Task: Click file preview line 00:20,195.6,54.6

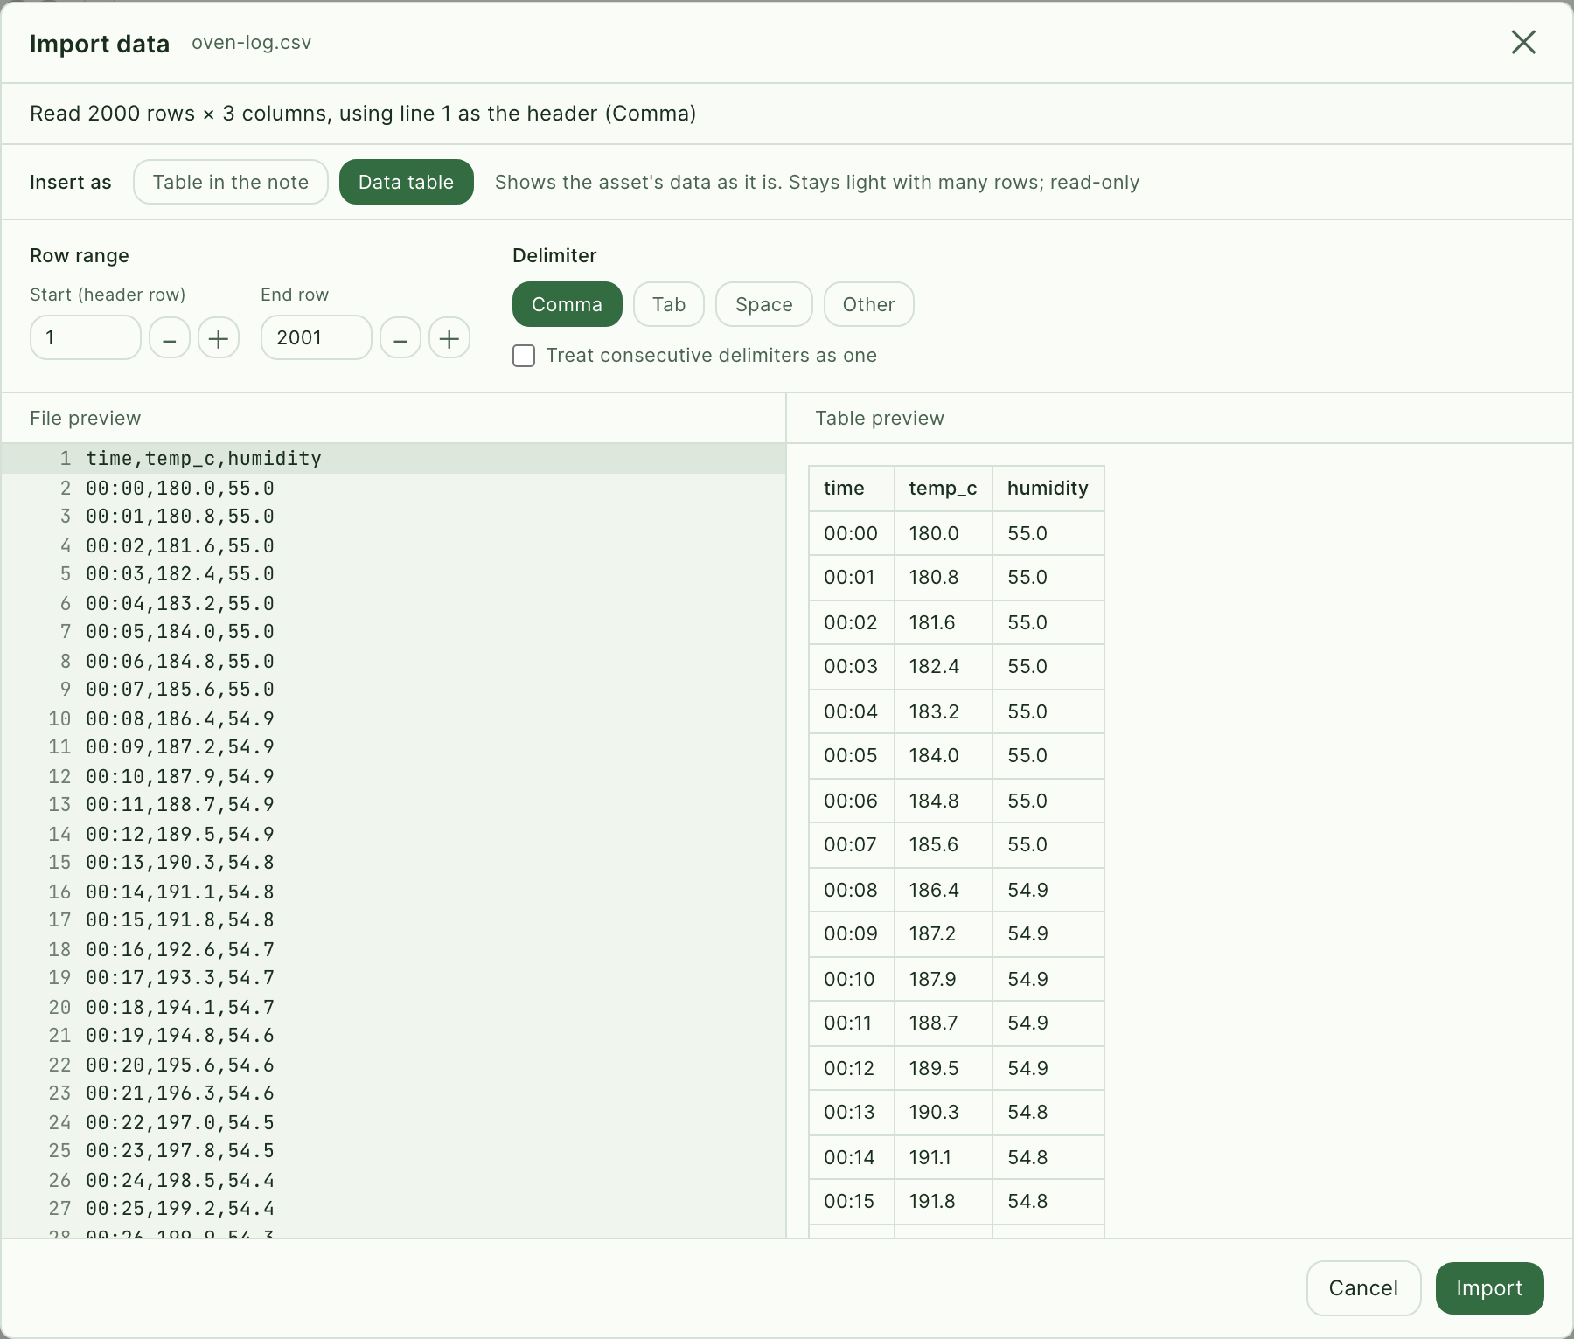Action: [393, 1065]
